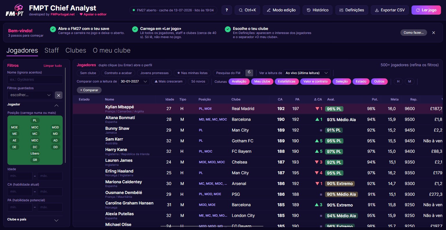Viewport: 446px width, 230px height.
Task: Toggle the Estatísticas columns pill
Action: click(287, 82)
